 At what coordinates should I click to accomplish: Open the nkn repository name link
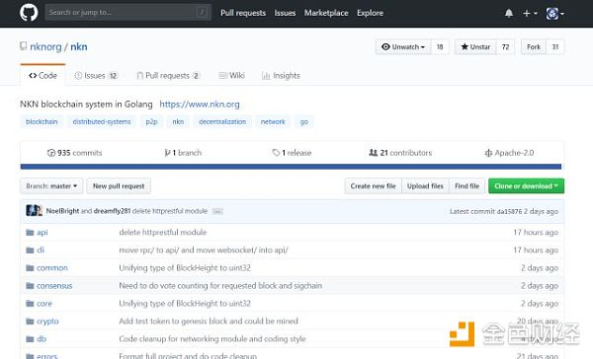[x=79, y=46]
